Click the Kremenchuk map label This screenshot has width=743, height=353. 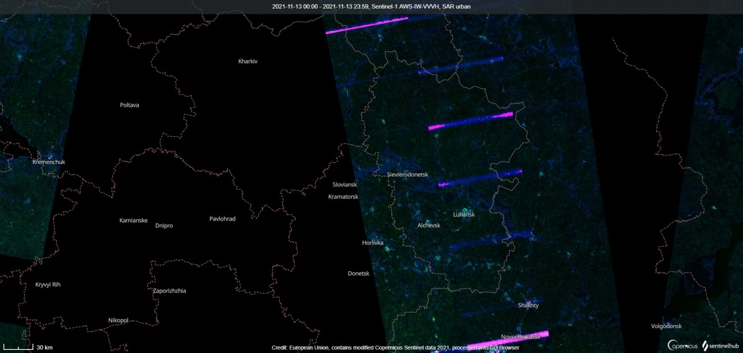click(48, 162)
